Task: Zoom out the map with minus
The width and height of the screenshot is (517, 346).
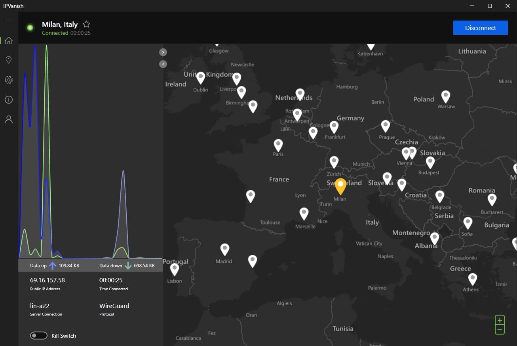Action: 500,330
